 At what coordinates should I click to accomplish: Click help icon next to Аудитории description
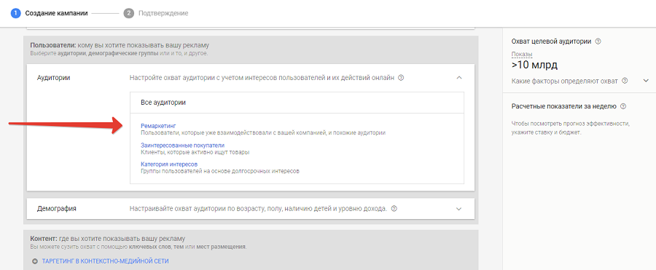click(401, 78)
